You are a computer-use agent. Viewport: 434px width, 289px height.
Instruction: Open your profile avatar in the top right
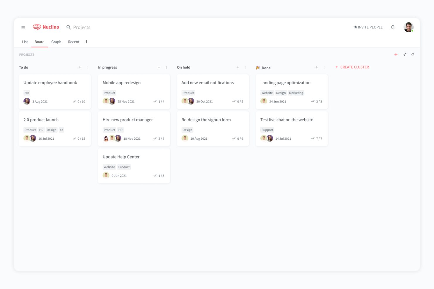408,27
